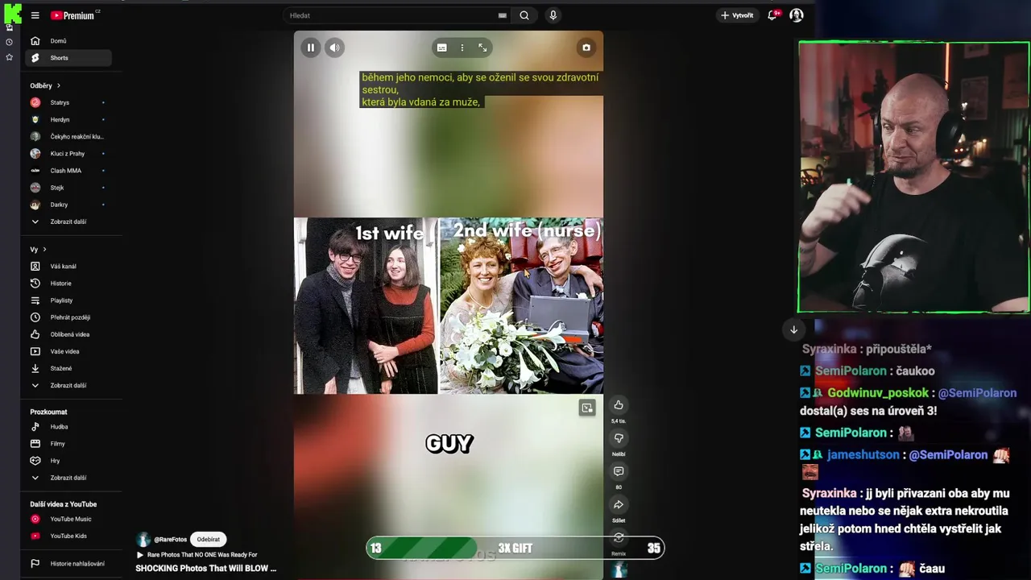Open Darkry subscription channel

click(70, 205)
